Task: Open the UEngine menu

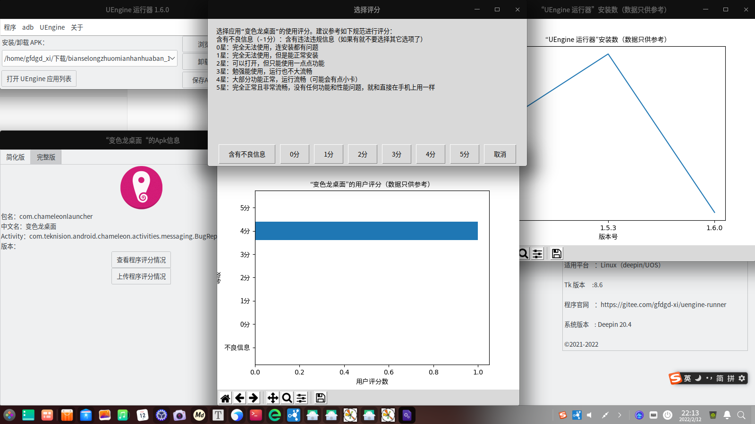Action: [52, 27]
